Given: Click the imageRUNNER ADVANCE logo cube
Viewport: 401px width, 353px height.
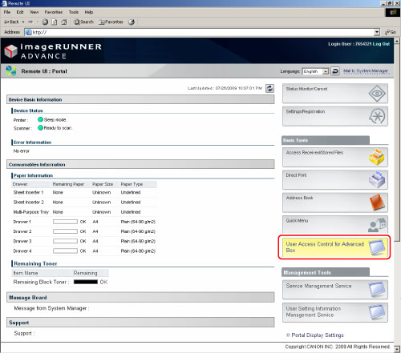Looking at the screenshot, I should click(11, 50).
